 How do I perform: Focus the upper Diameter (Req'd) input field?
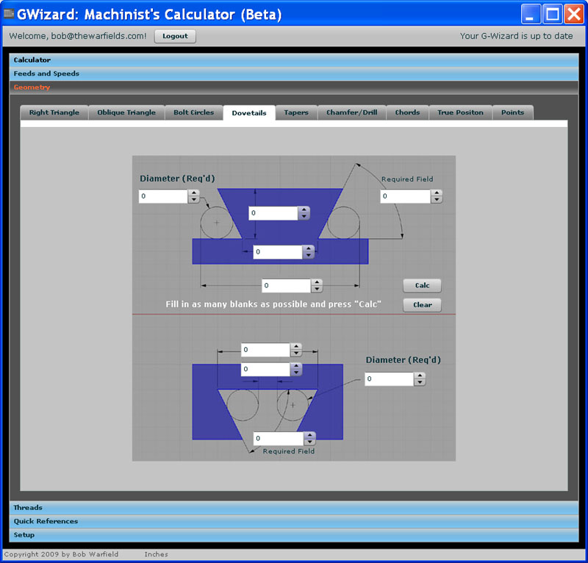[163, 196]
